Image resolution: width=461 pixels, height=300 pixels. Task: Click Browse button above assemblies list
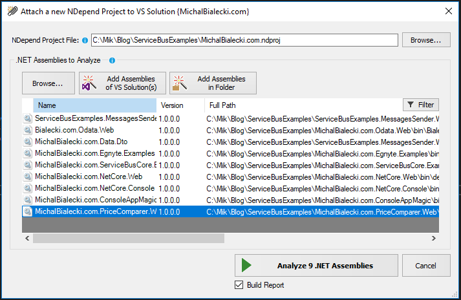click(x=48, y=83)
